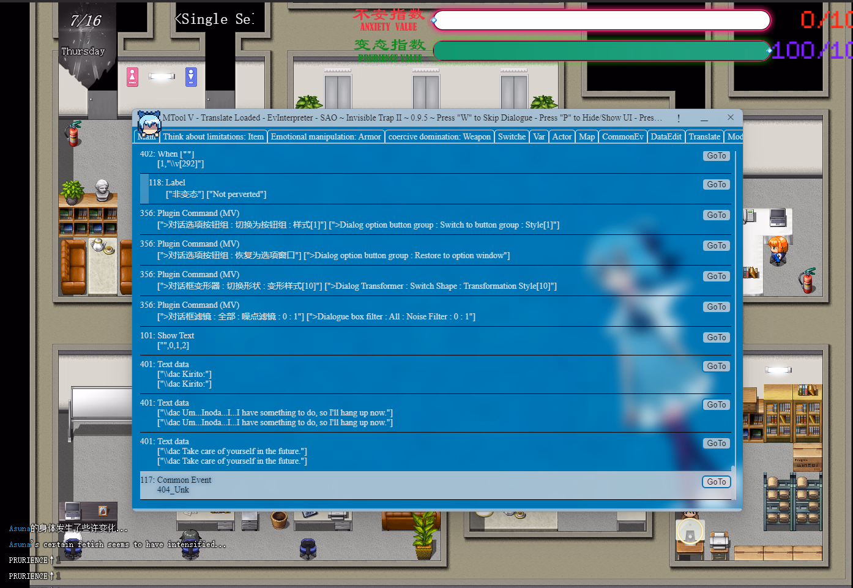
Task: Click the computer monitor next to the telephone
Action: click(x=778, y=217)
